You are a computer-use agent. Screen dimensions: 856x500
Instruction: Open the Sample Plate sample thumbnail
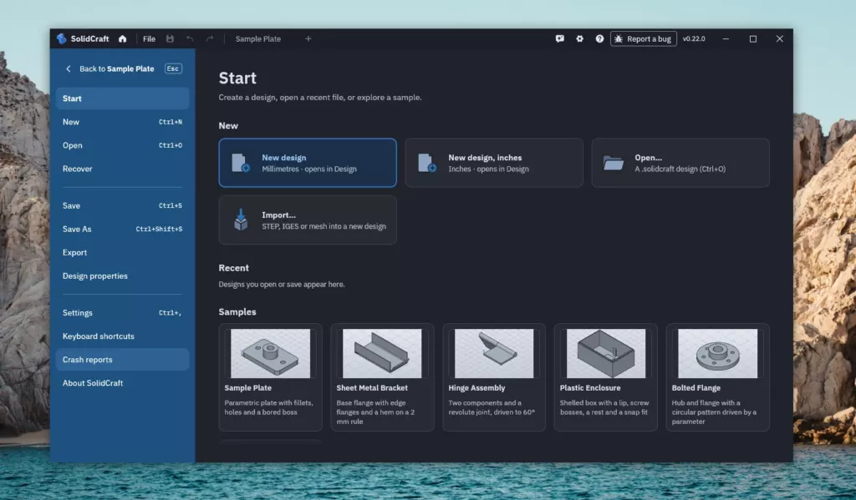(270, 353)
